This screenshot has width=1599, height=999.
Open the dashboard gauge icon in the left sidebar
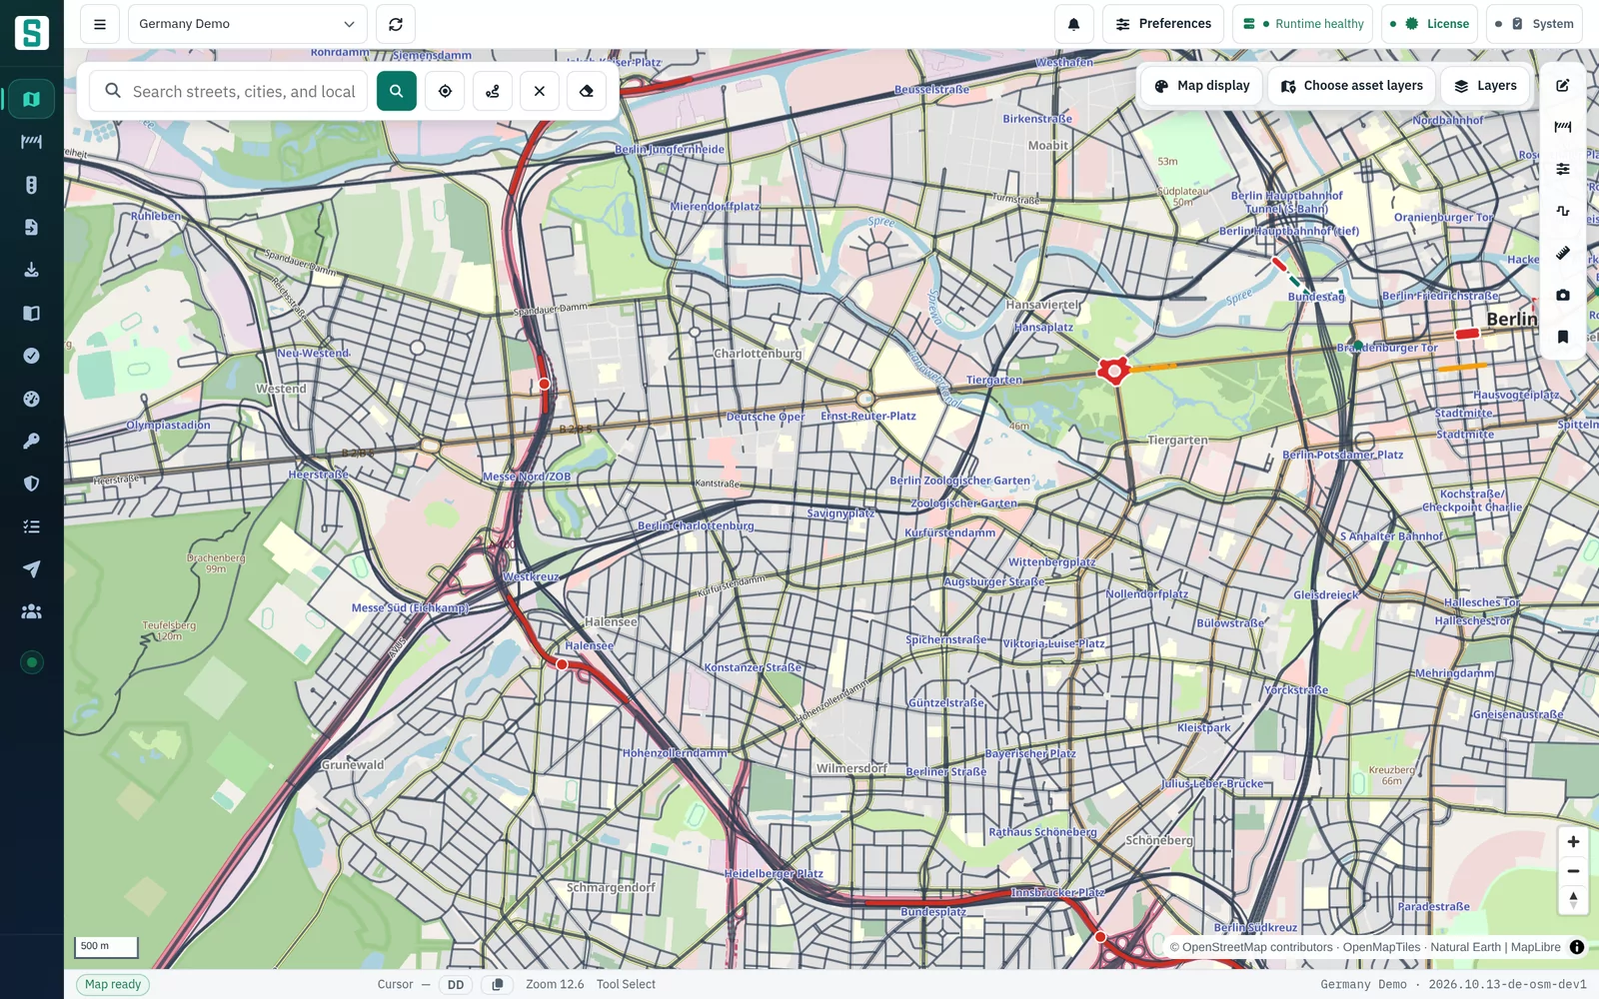click(32, 399)
